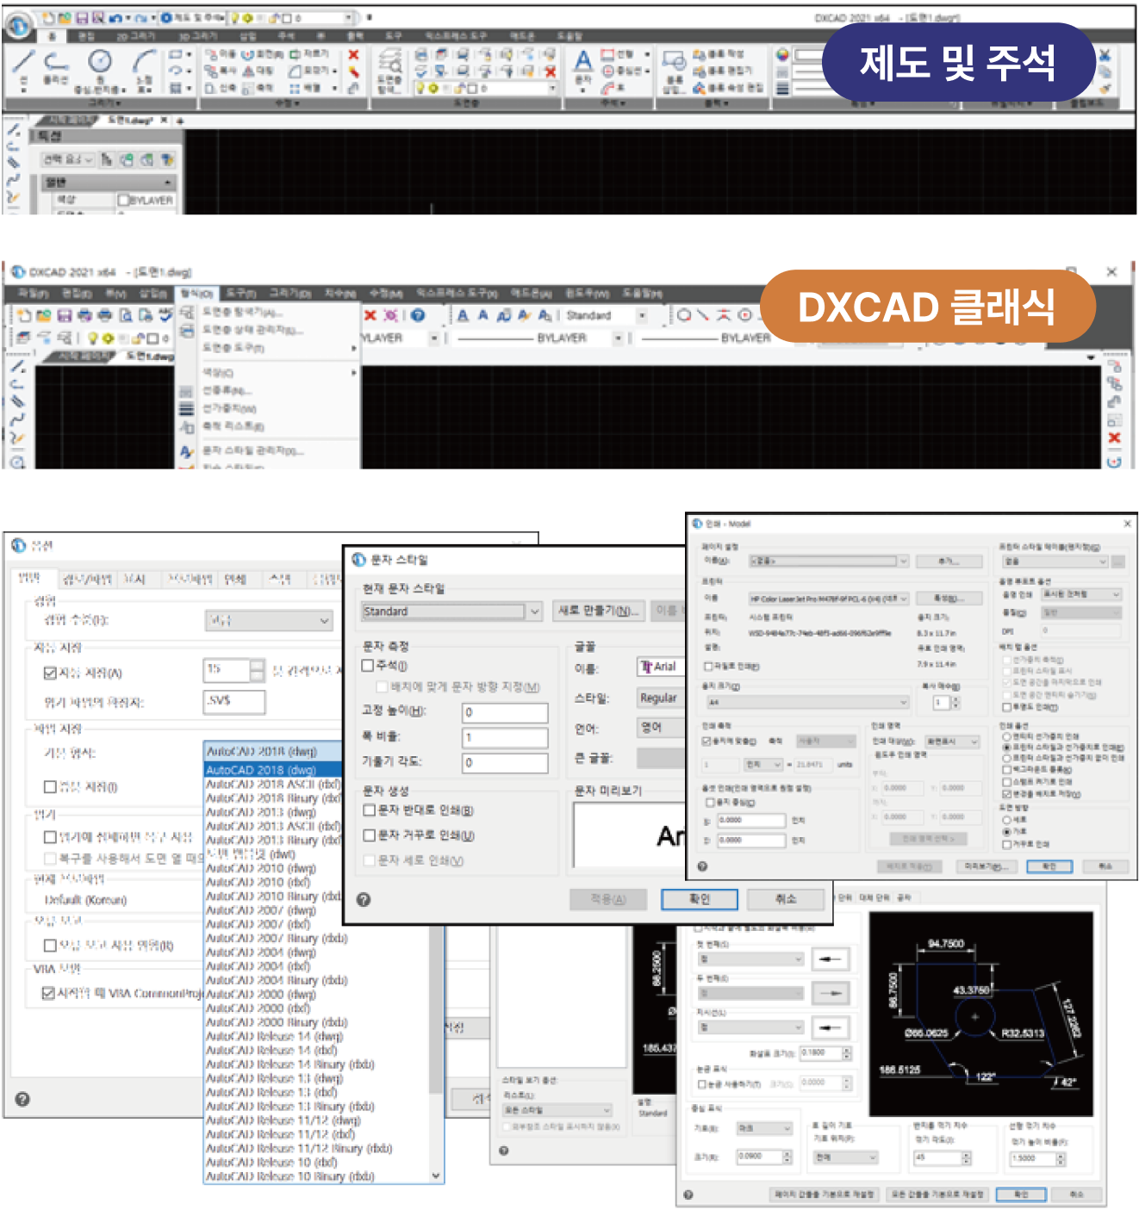Choose 선가중치(W) from the 형식 menu
The width and height of the screenshot is (1139, 1210).
[x=268, y=408]
